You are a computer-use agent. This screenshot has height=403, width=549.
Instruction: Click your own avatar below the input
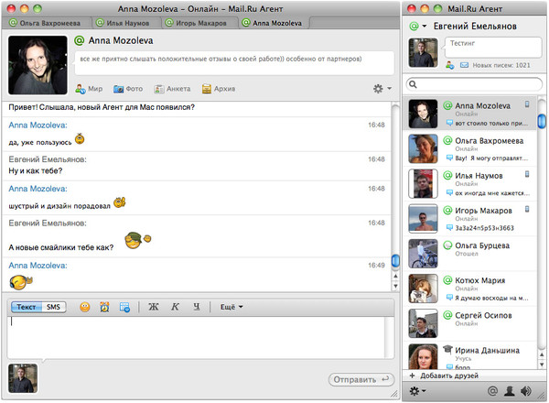coord(23,378)
